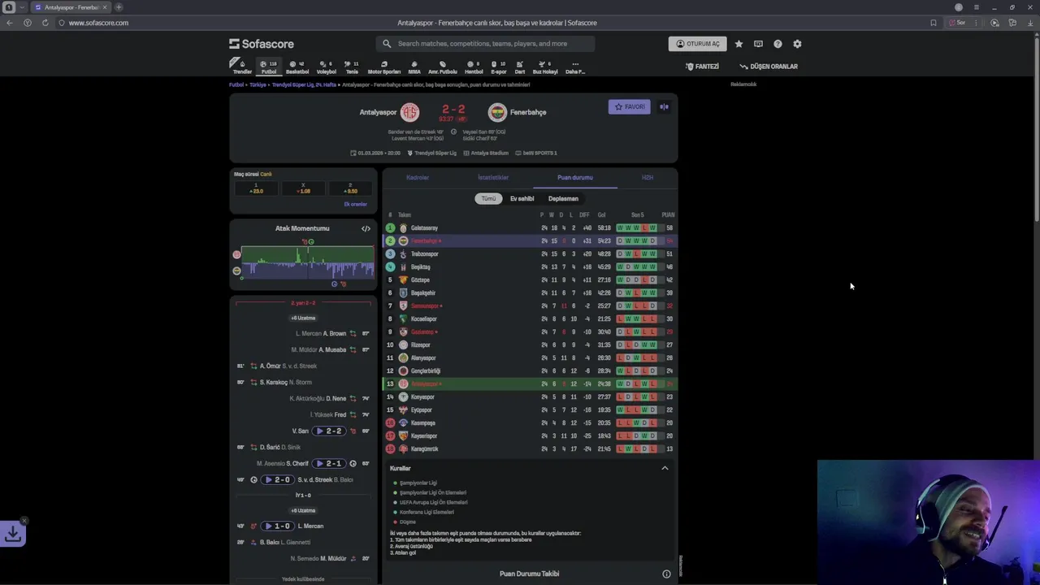The height and width of the screenshot is (585, 1040).
Task: Open Beşiktaş row in standings
Action: pyautogui.click(x=530, y=266)
